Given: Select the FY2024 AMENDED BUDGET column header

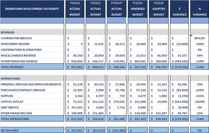Looking at the screenshot, I should pos(138,9).
